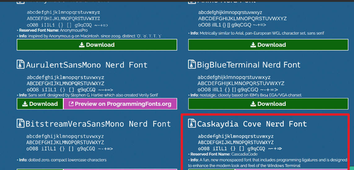Click the lowercase alphabet sample under Caskaydia Cove

pos(236,136)
